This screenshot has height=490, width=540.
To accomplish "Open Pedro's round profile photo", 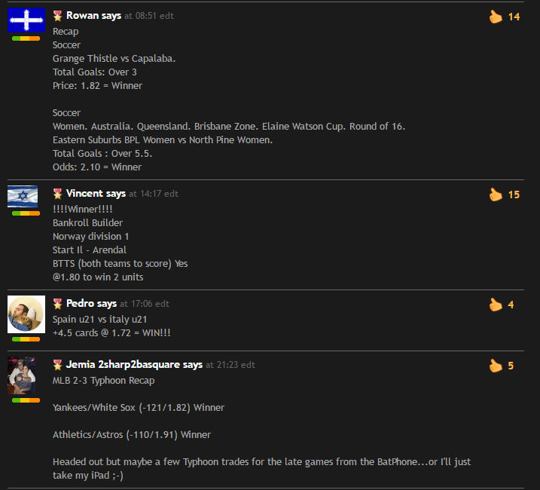I will point(26,314).
